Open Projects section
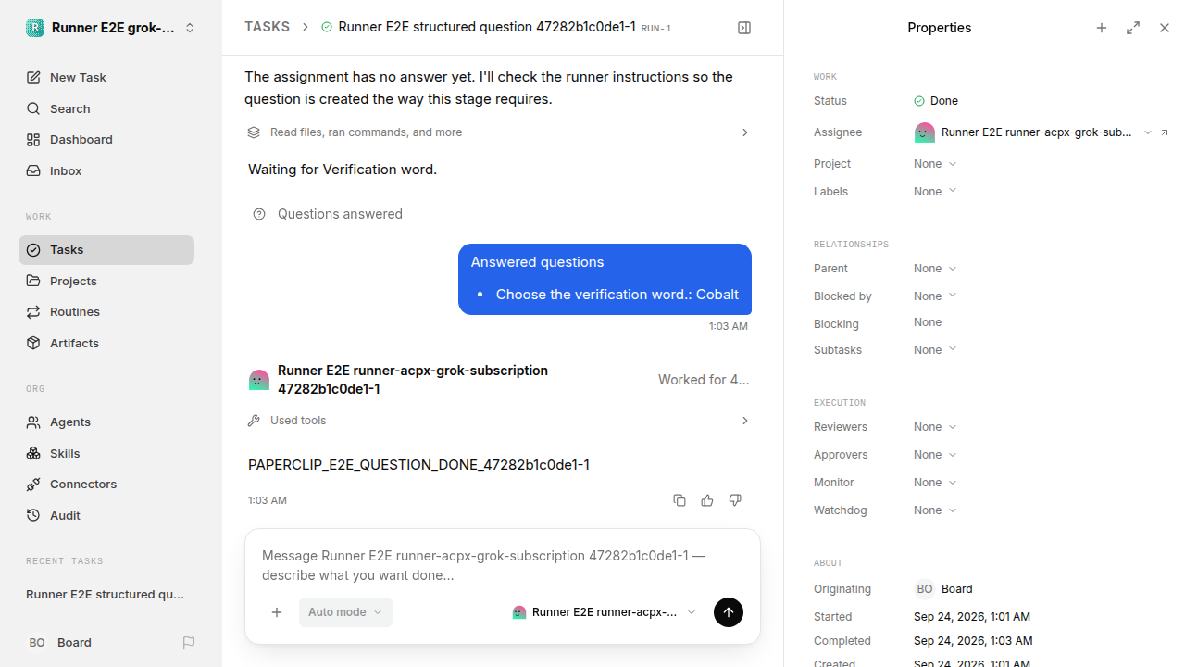This screenshot has width=1185, height=667. 106,281
